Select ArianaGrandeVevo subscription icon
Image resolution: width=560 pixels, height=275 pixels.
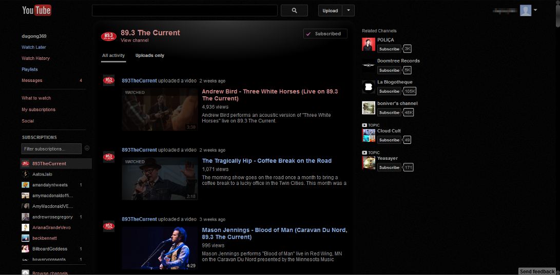pos(25,227)
